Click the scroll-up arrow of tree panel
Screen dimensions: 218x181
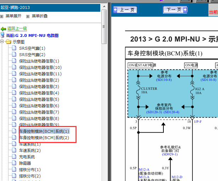[x=104, y=6]
